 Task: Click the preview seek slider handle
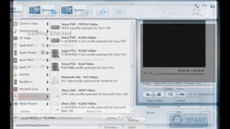click(156, 74)
